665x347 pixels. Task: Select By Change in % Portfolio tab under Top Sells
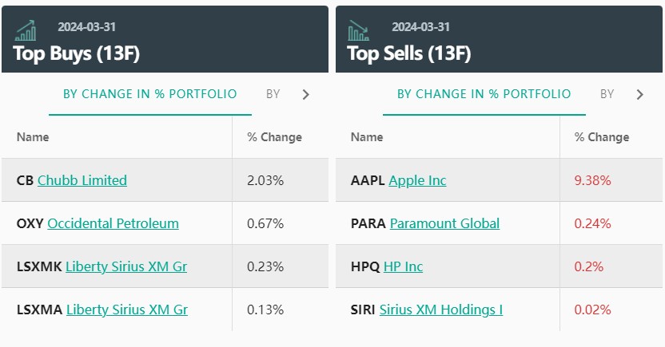[484, 94]
